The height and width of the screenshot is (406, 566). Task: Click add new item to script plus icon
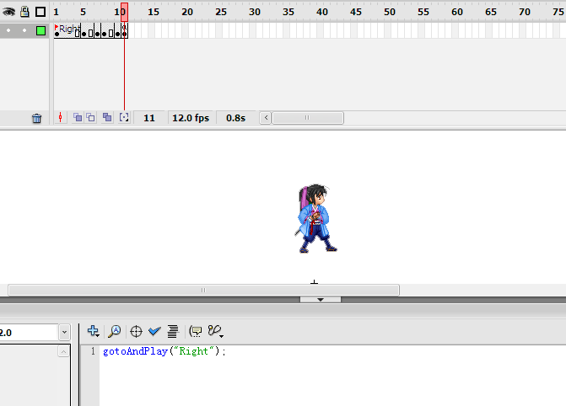coord(93,331)
